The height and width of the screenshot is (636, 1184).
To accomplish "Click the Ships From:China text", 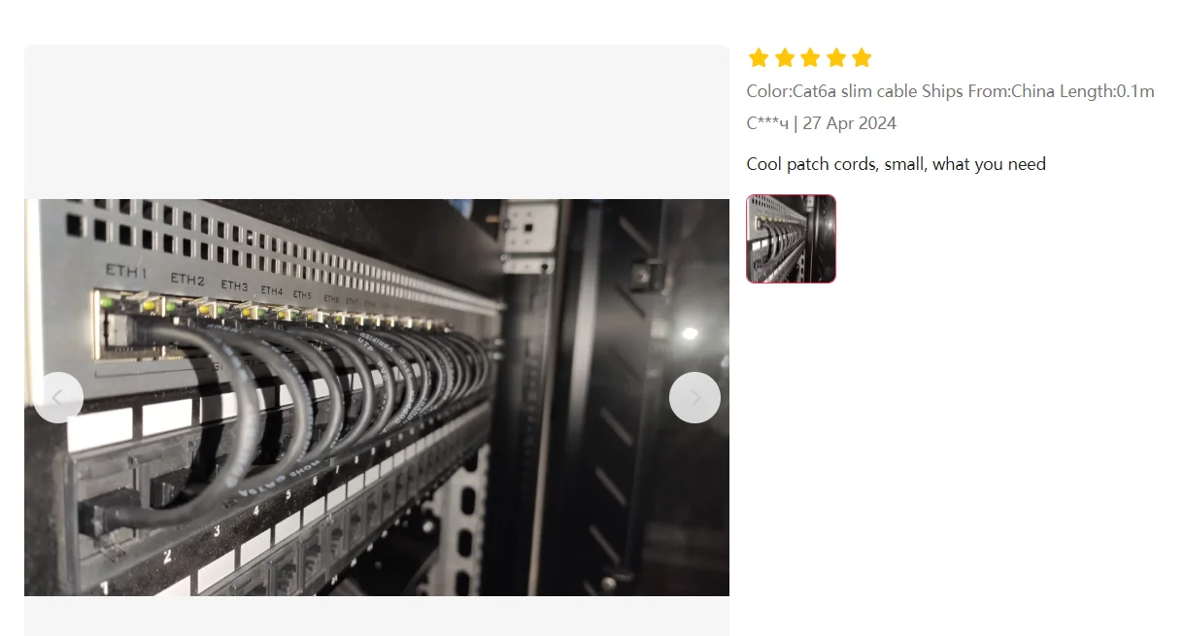I will tap(991, 91).
